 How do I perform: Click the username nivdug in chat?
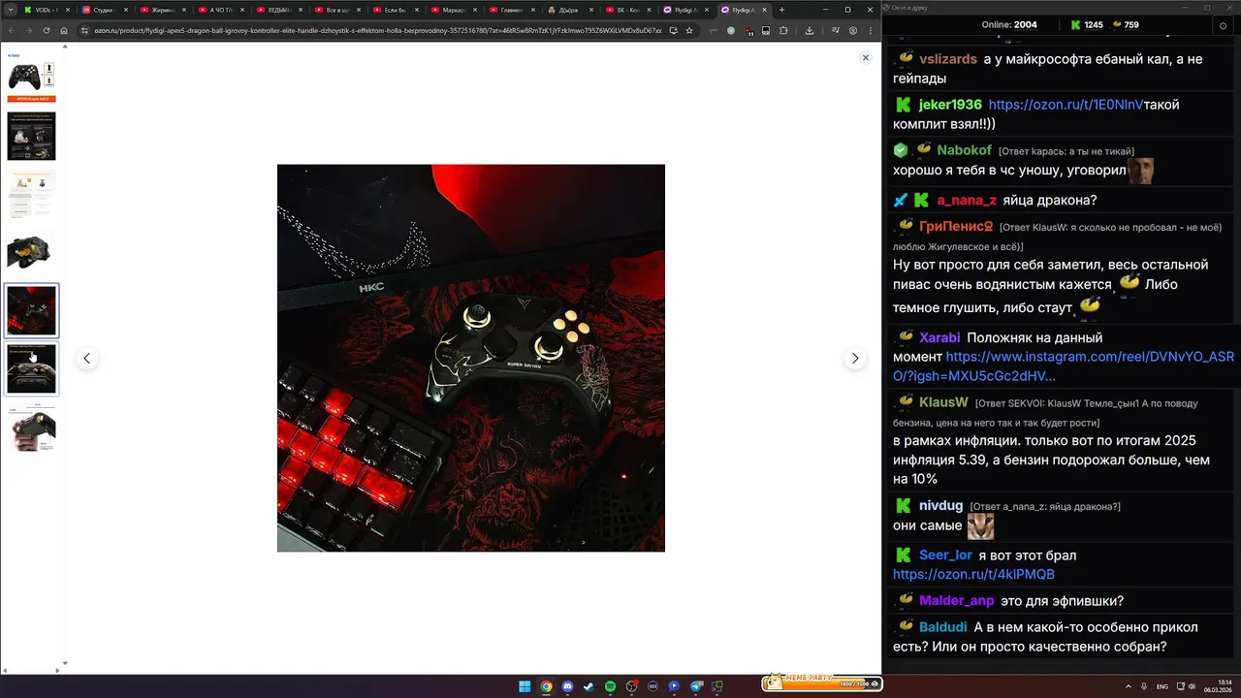[940, 506]
